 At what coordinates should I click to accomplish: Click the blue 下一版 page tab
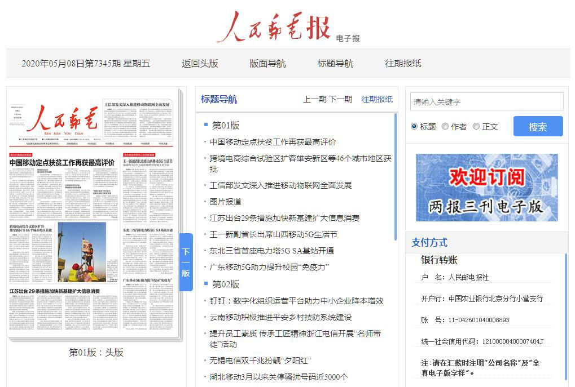pos(186,262)
